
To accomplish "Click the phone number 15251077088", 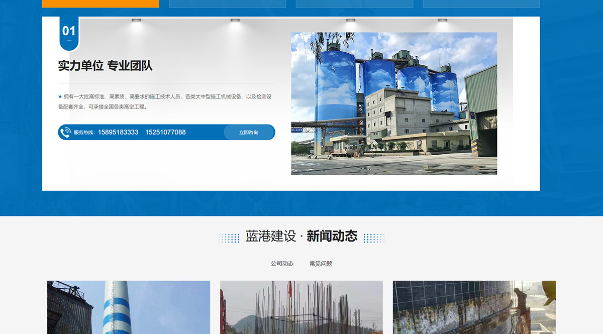I will pyautogui.click(x=166, y=132).
